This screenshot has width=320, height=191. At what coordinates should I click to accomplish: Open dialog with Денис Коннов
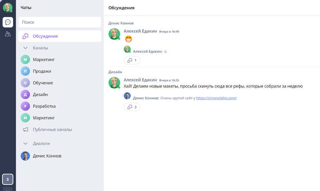(47, 156)
